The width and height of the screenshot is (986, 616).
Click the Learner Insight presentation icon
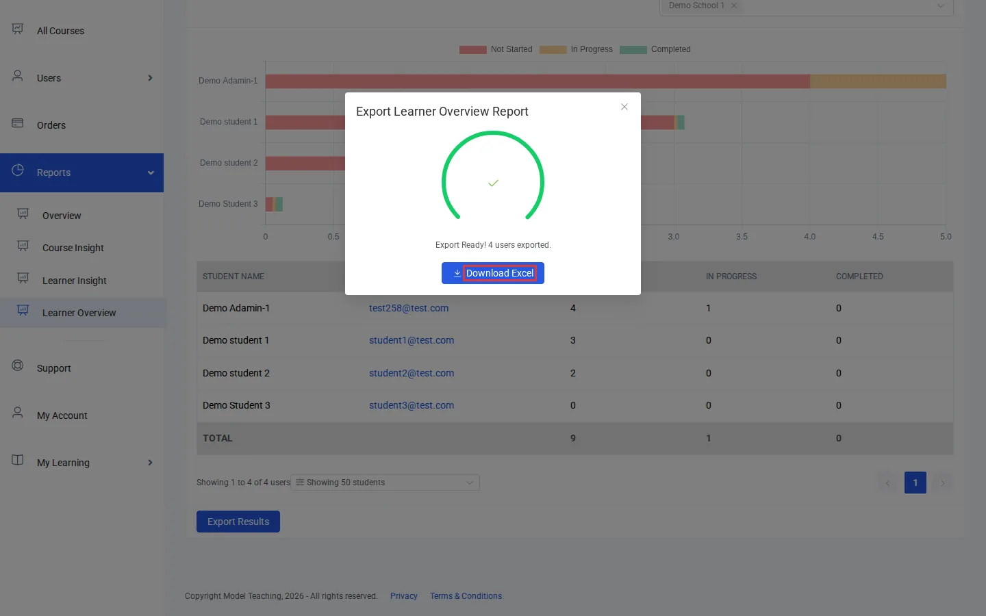pos(23,279)
